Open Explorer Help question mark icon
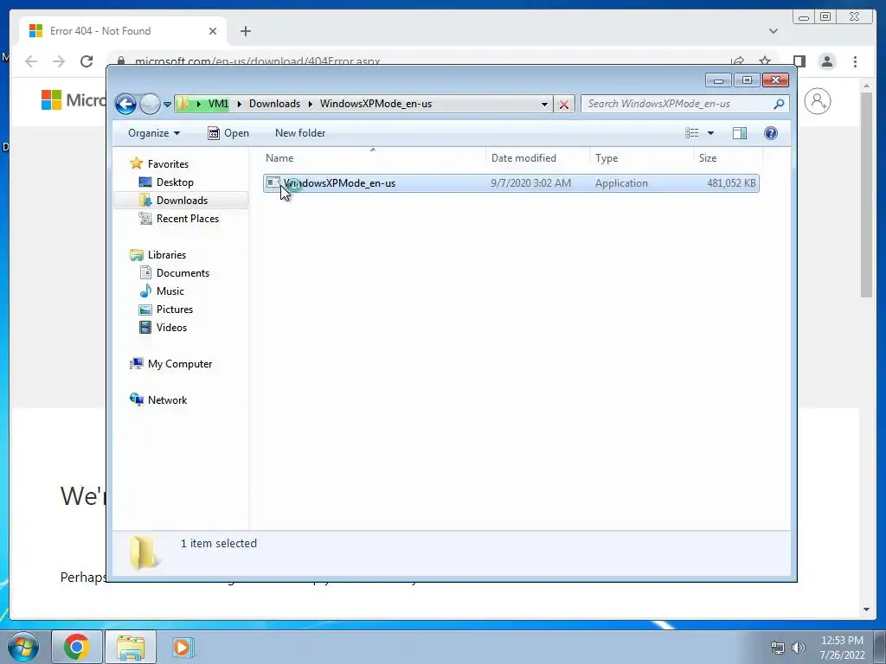Image resolution: width=886 pixels, height=664 pixels. tap(771, 133)
